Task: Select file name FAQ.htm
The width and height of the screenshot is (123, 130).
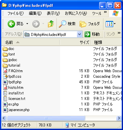Action: 16,71
